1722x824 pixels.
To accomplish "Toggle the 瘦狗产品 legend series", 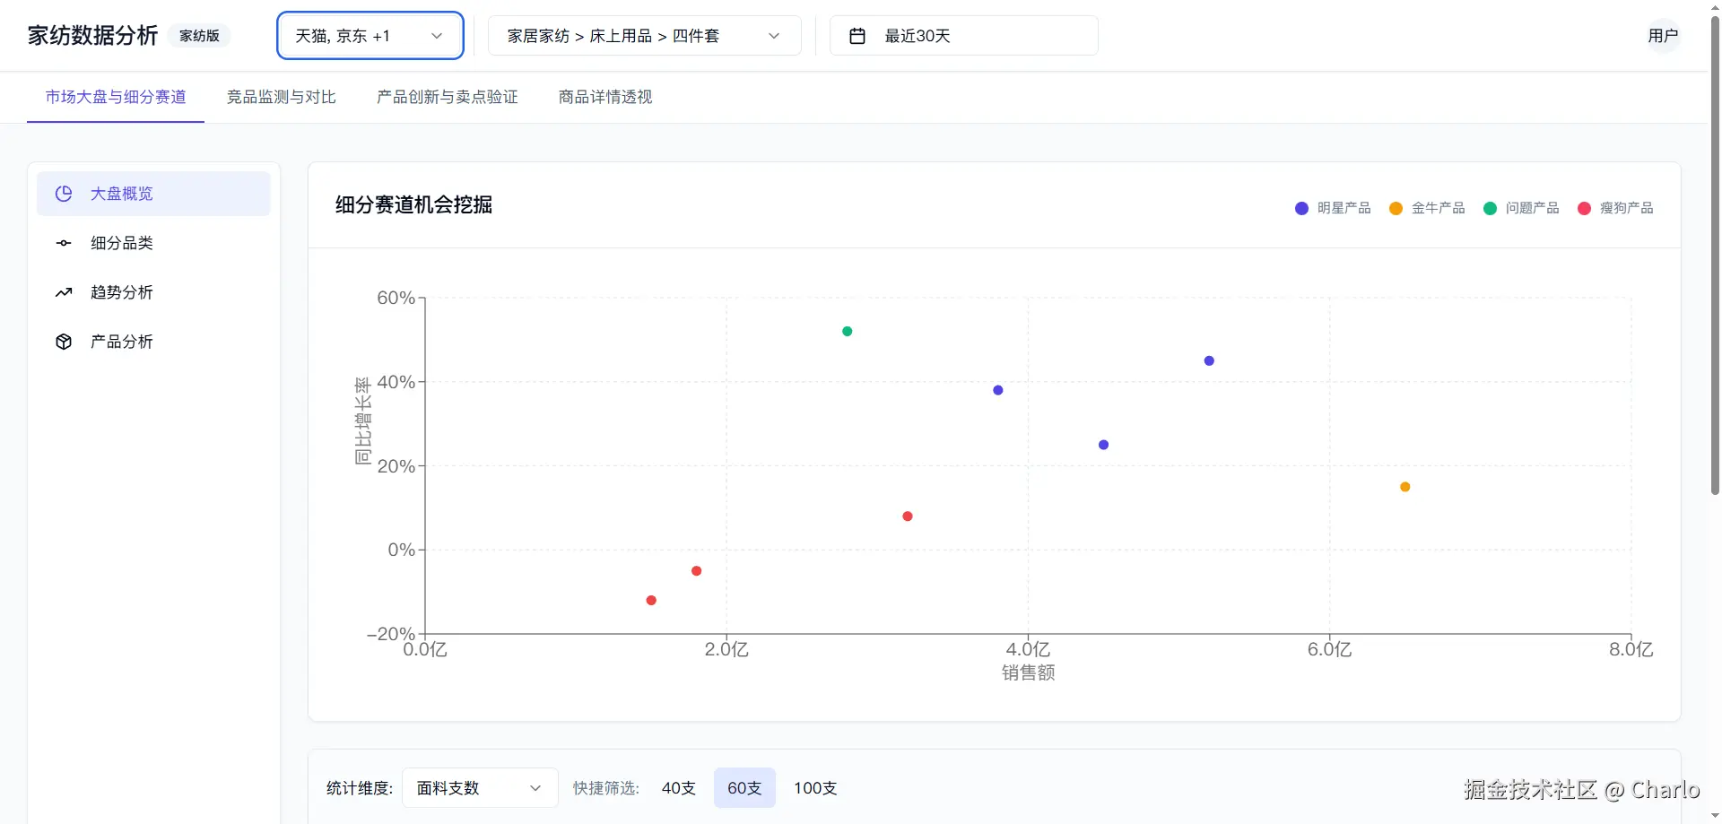I will pos(1615,208).
